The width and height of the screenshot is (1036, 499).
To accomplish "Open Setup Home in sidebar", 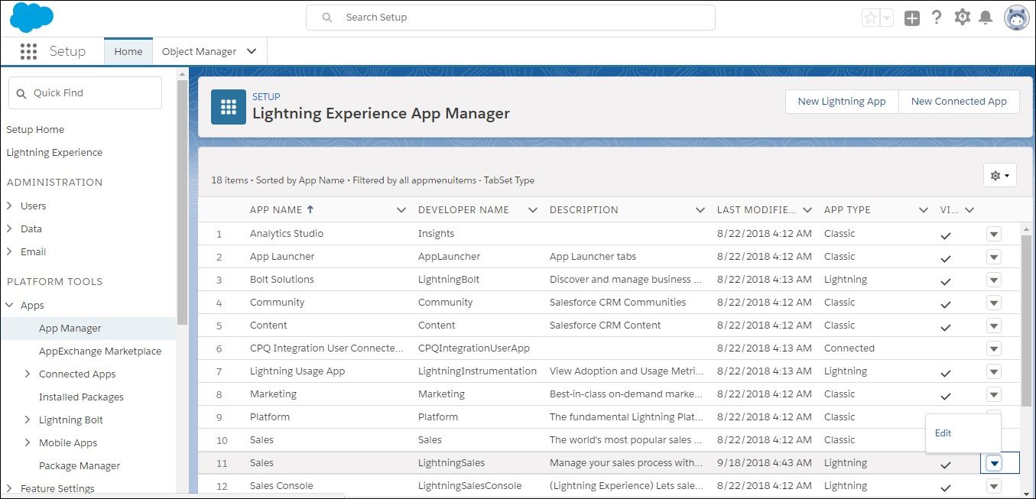I will [x=35, y=129].
